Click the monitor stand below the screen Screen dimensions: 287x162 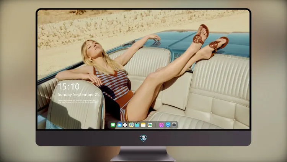point(143,154)
